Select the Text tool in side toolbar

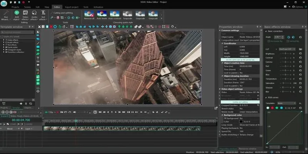[x=38, y=58]
